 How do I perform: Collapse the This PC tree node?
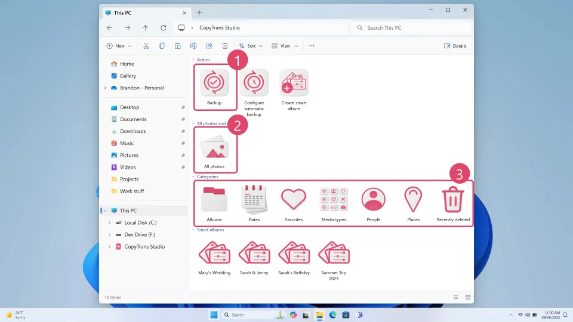click(x=105, y=210)
